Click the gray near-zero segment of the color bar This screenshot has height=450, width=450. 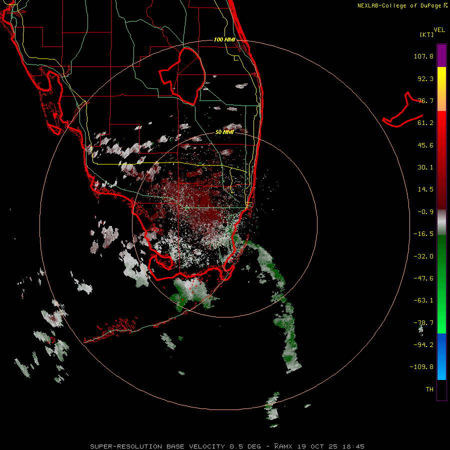(441, 222)
